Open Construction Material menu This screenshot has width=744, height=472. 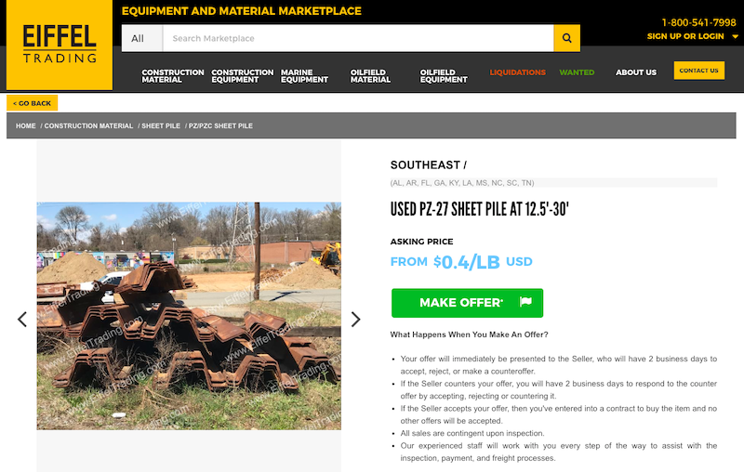(173, 76)
